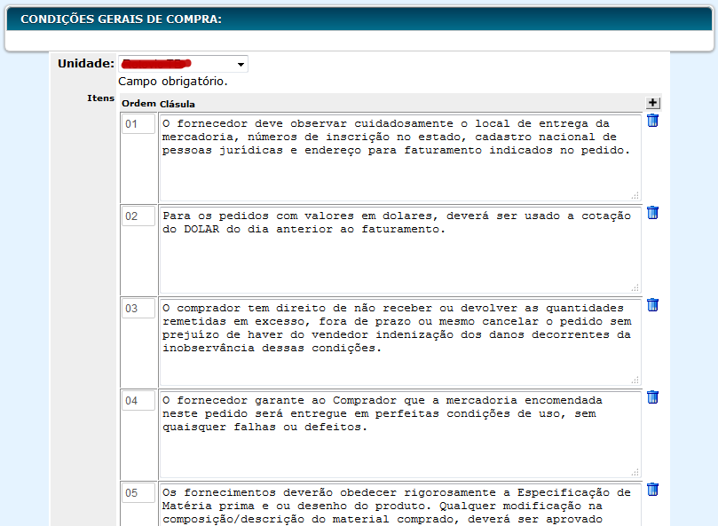Image resolution: width=718 pixels, height=526 pixels.
Task: Edit clause text about cotação do DOLAR
Action: coord(398,249)
